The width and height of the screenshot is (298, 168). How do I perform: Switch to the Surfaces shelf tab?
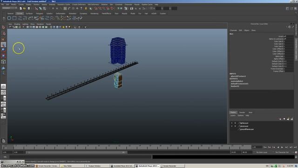pos(29,14)
